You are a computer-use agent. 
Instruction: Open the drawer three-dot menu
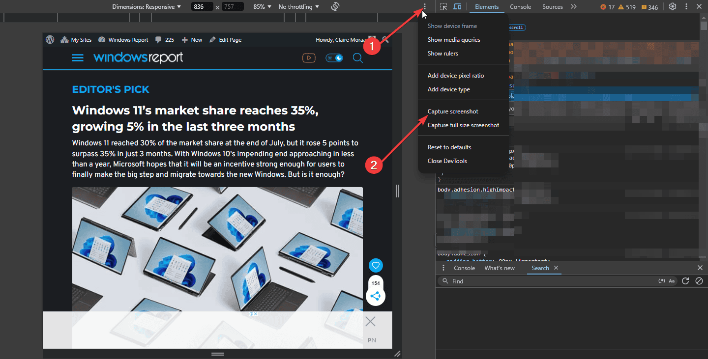(443, 268)
